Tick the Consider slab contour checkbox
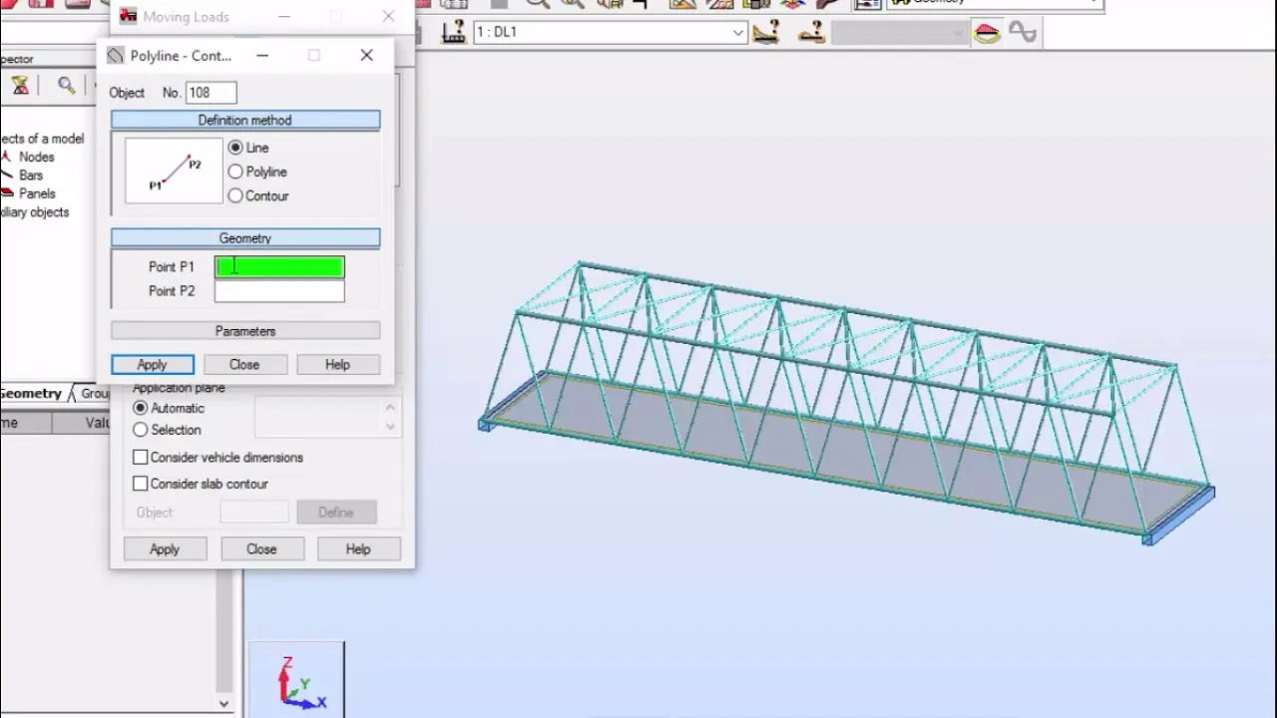This screenshot has height=718, width=1277. point(141,484)
